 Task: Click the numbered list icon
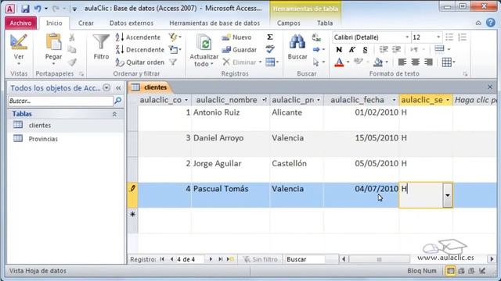tap(463, 37)
